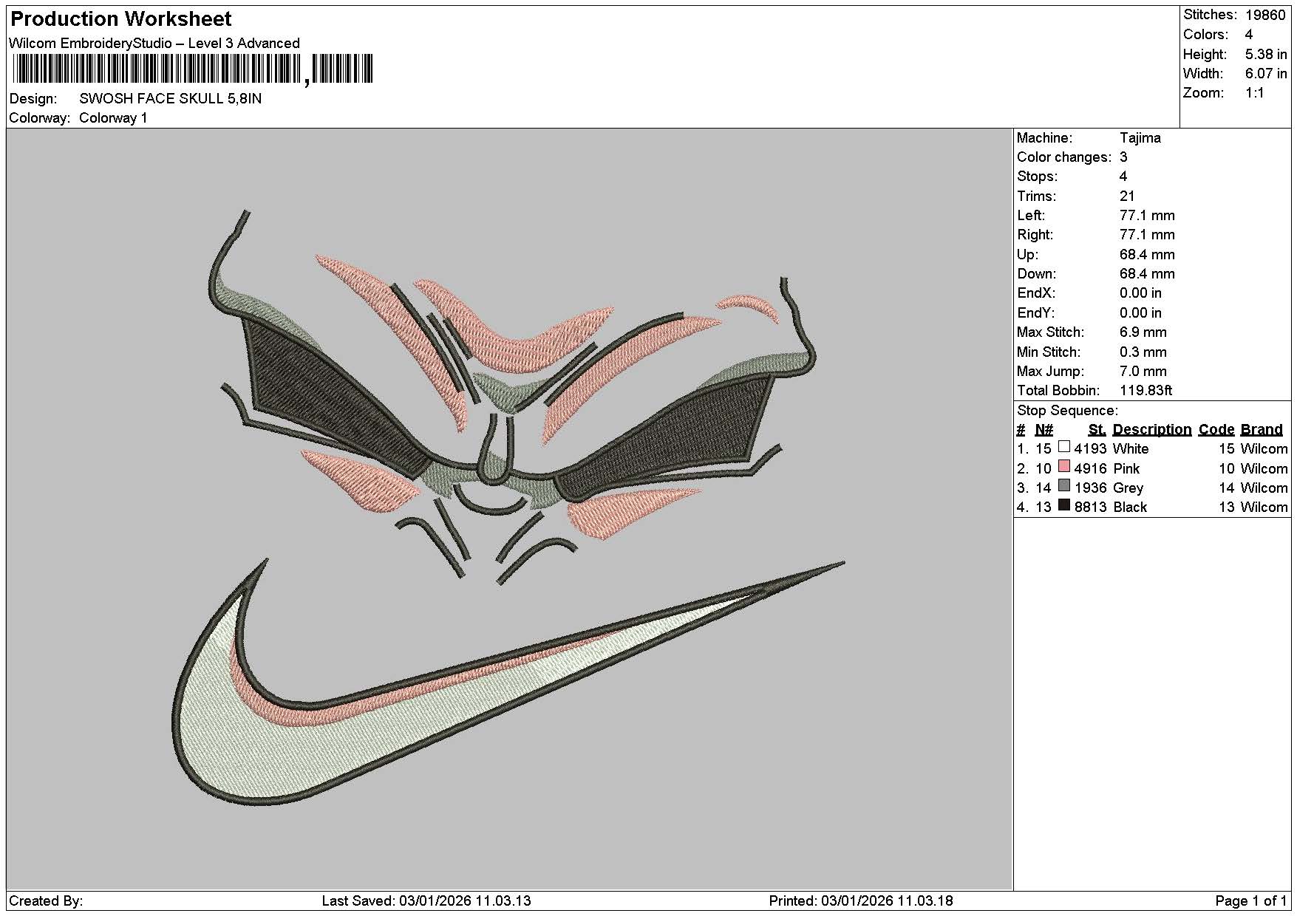
Task: Click the Up value "68.4 mm"
Action: pos(1147,254)
